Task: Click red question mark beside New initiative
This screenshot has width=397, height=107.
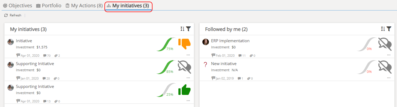Action: point(205,65)
